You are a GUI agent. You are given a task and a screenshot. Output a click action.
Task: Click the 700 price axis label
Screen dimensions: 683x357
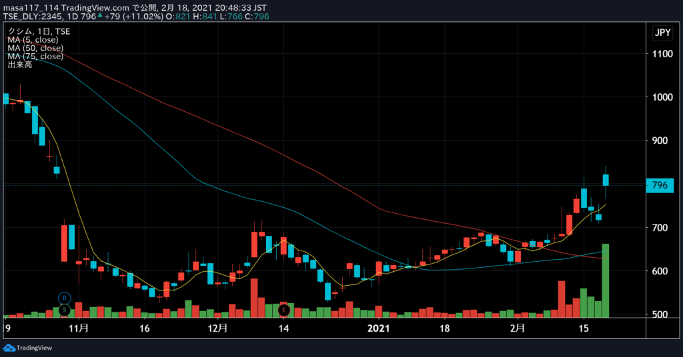[x=660, y=227]
